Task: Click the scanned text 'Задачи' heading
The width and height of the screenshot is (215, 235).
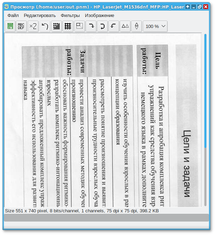Action: 82,61
